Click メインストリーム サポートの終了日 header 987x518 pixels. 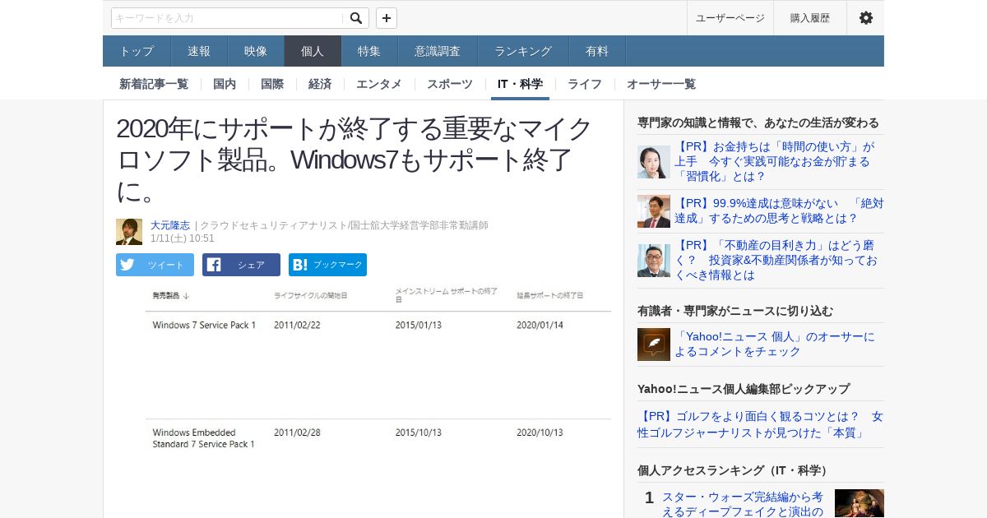click(x=447, y=296)
